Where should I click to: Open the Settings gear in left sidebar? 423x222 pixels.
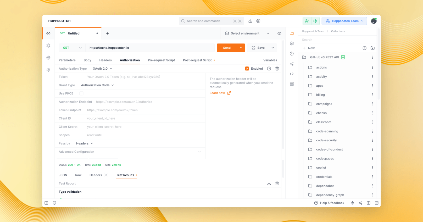point(48,70)
